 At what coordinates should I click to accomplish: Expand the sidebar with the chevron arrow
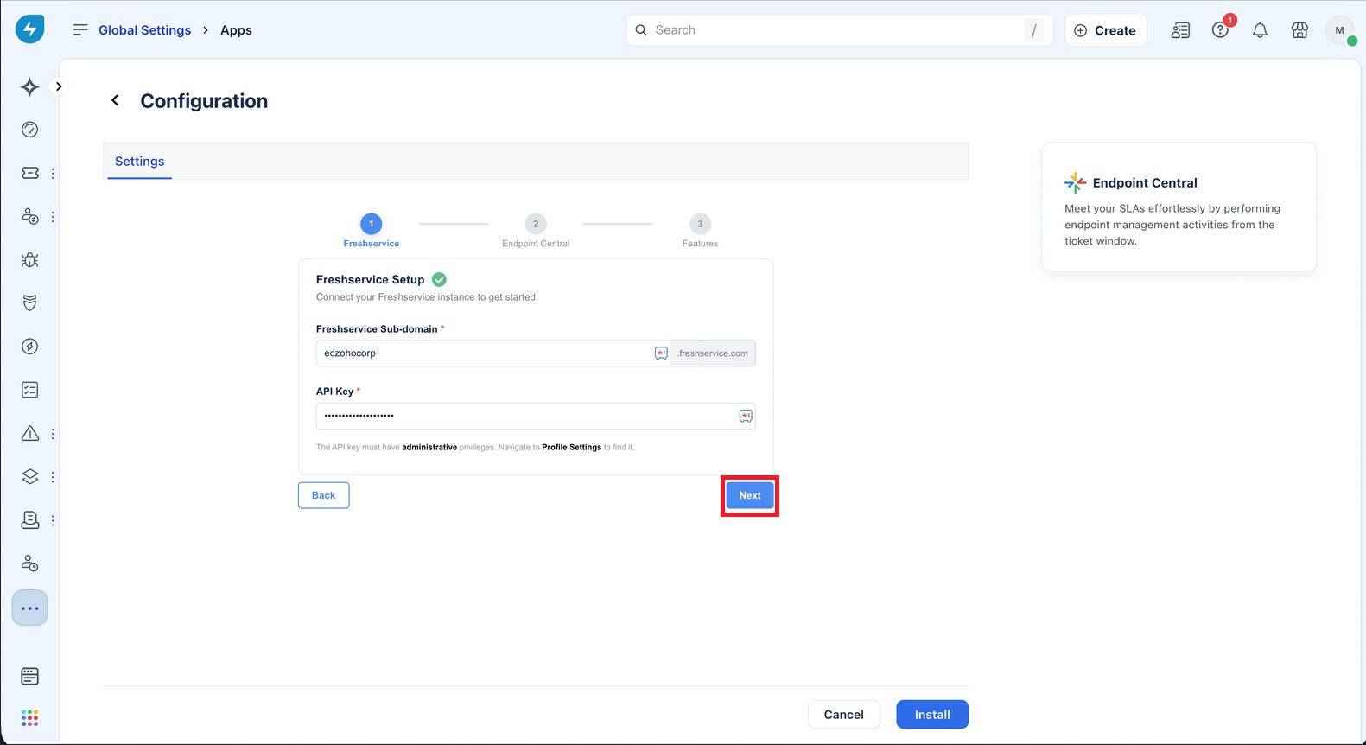(x=59, y=86)
